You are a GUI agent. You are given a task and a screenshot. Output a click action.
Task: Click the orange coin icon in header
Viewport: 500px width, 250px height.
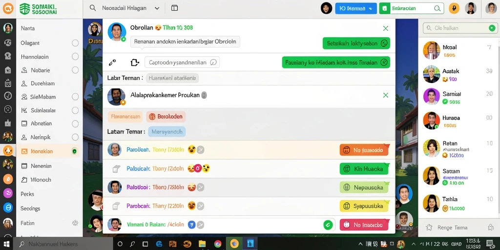click(454, 8)
